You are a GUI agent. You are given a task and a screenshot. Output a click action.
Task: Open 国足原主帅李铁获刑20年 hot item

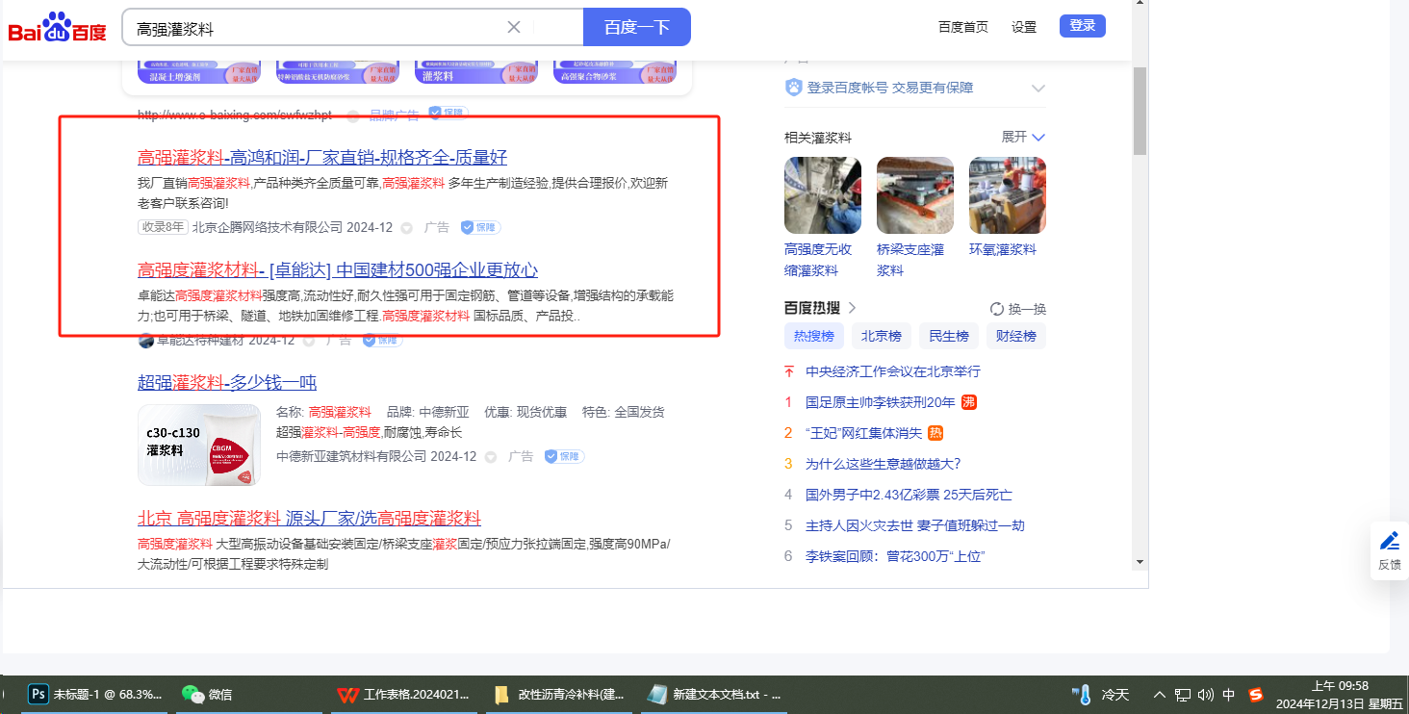881,402
